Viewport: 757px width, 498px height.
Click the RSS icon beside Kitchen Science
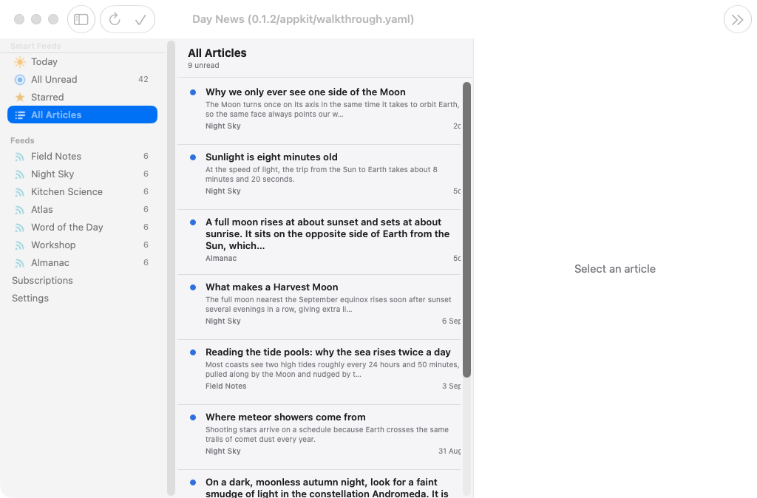click(x=20, y=192)
